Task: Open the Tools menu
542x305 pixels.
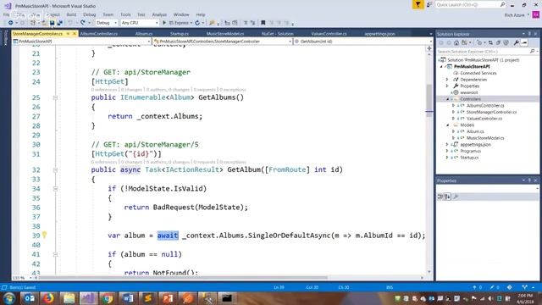Action: tap(125, 14)
